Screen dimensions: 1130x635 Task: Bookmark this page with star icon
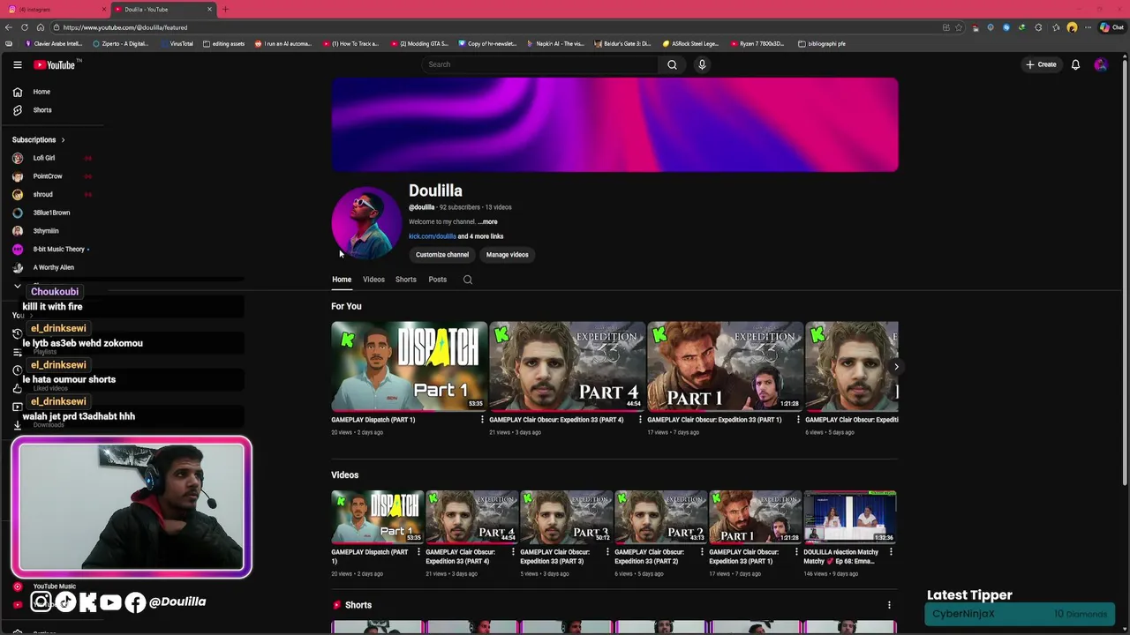[x=959, y=27]
